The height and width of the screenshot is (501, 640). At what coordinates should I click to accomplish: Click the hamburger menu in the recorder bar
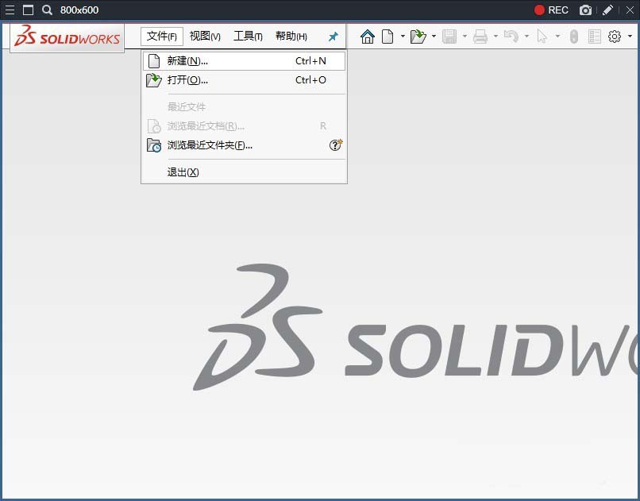[x=10, y=10]
